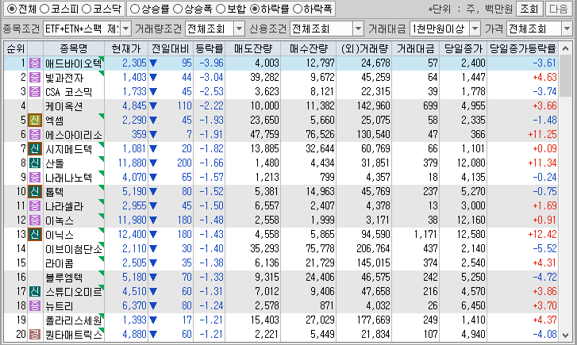Select the 전체 market radio button

[12, 9]
